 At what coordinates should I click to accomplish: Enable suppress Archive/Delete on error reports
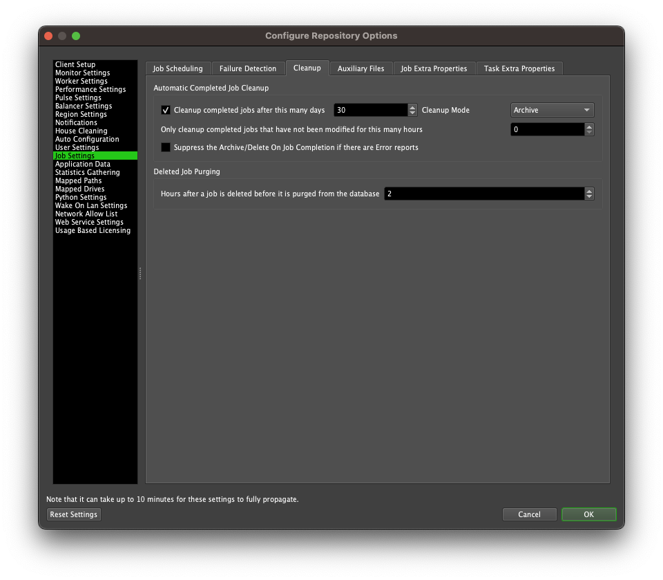[x=165, y=147]
